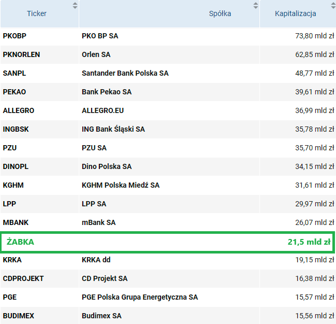Click ING Bank Śląski SA name
Screen dimensions: 336x324
[113, 129]
